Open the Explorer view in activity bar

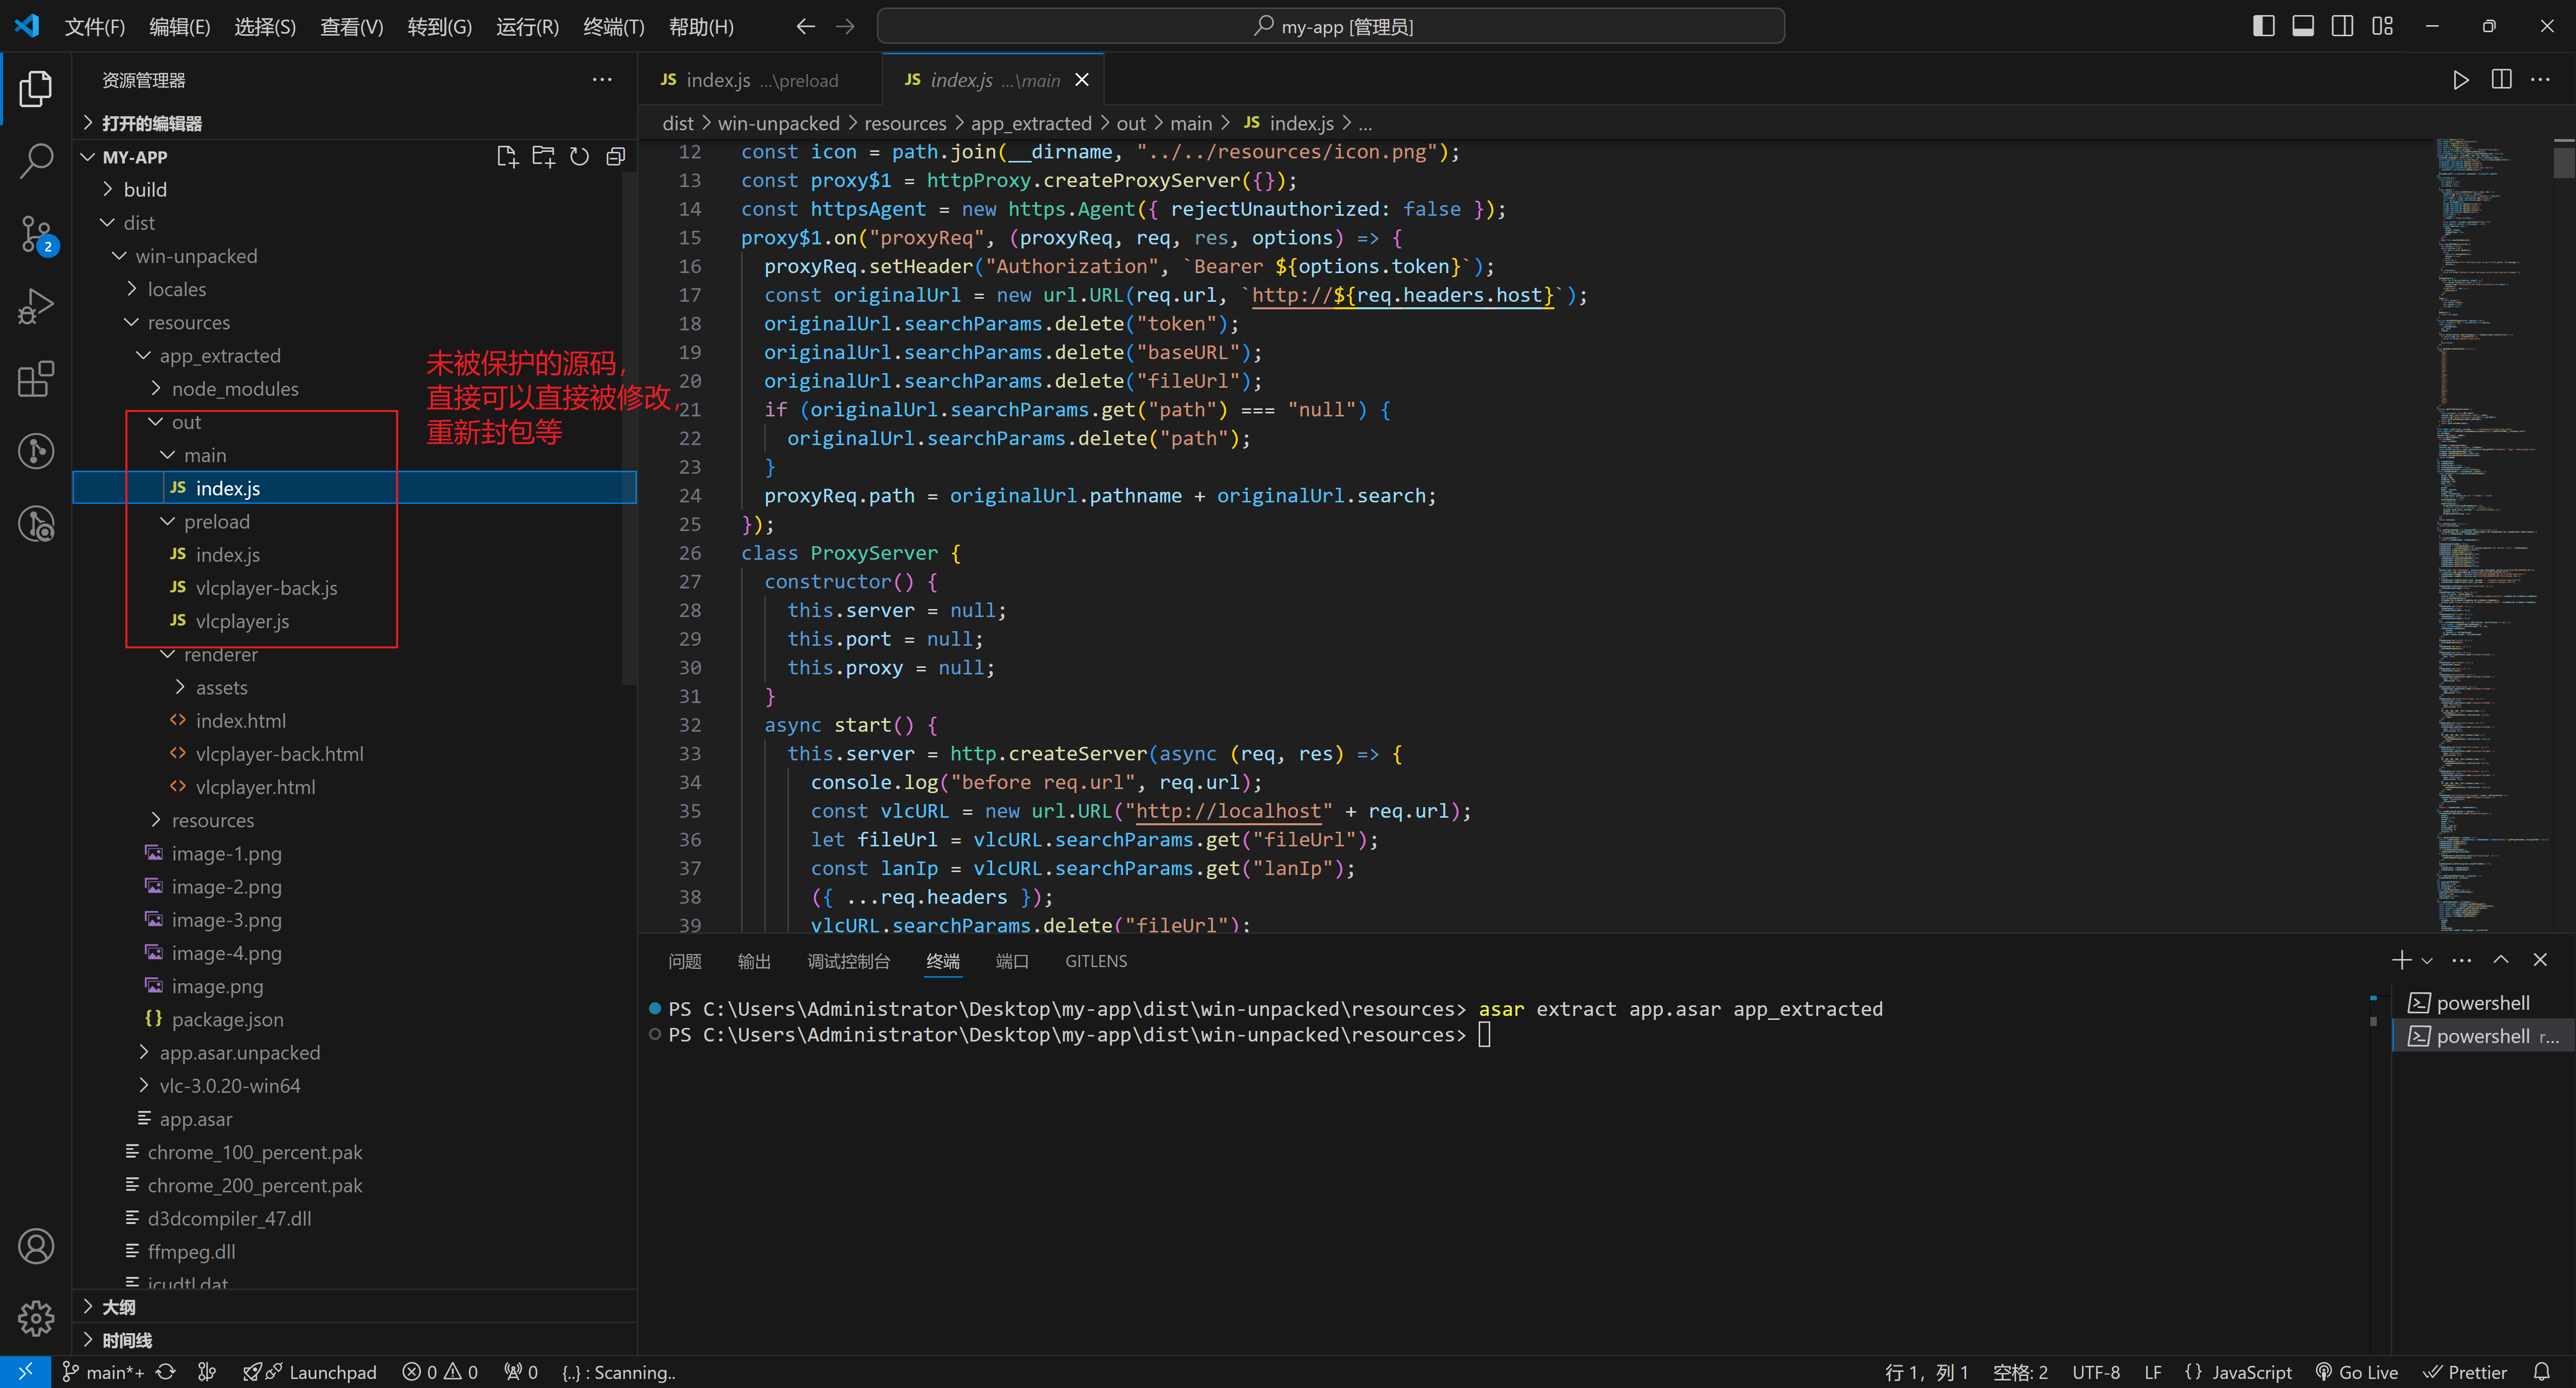point(36,88)
